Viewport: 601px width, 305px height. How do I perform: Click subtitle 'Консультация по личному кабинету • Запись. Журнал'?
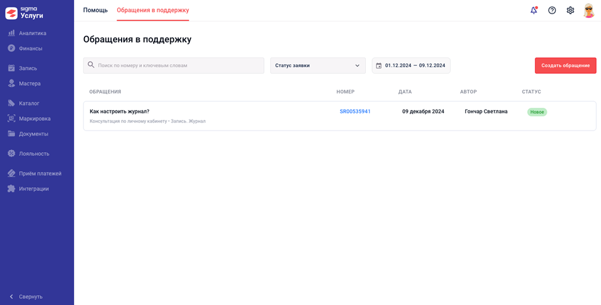tap(147, 121)
